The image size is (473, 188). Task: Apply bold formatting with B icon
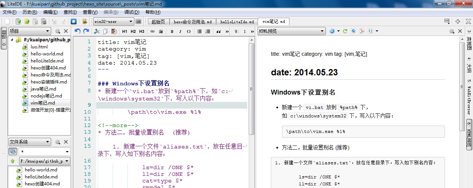coord(172,31)
